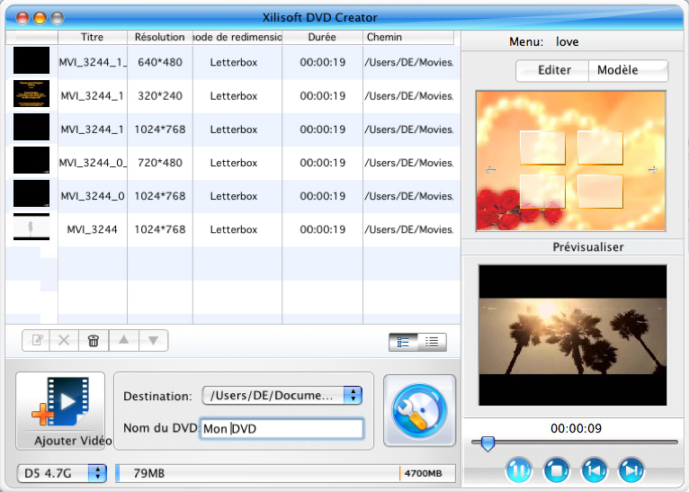Select the white thumbnail of MVI_3244
The height and width of the screenshot is (492, 689).
(x=31, y=227)
